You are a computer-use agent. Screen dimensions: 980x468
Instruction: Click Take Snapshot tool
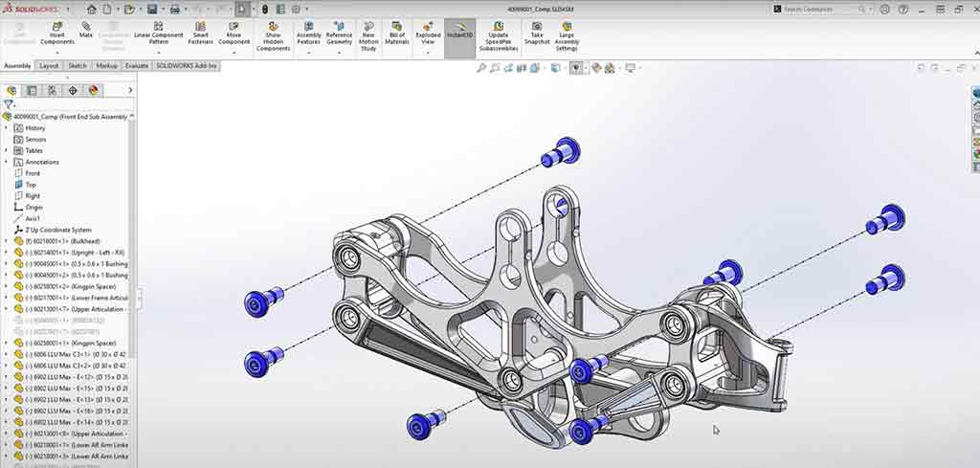[x=537, y=33]
